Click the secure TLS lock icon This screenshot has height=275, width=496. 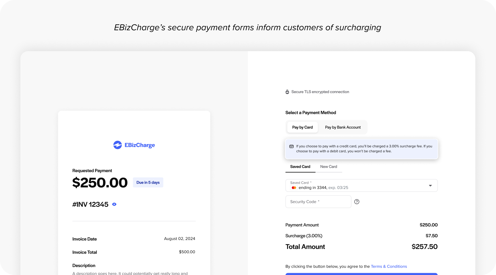coord(287,92)
